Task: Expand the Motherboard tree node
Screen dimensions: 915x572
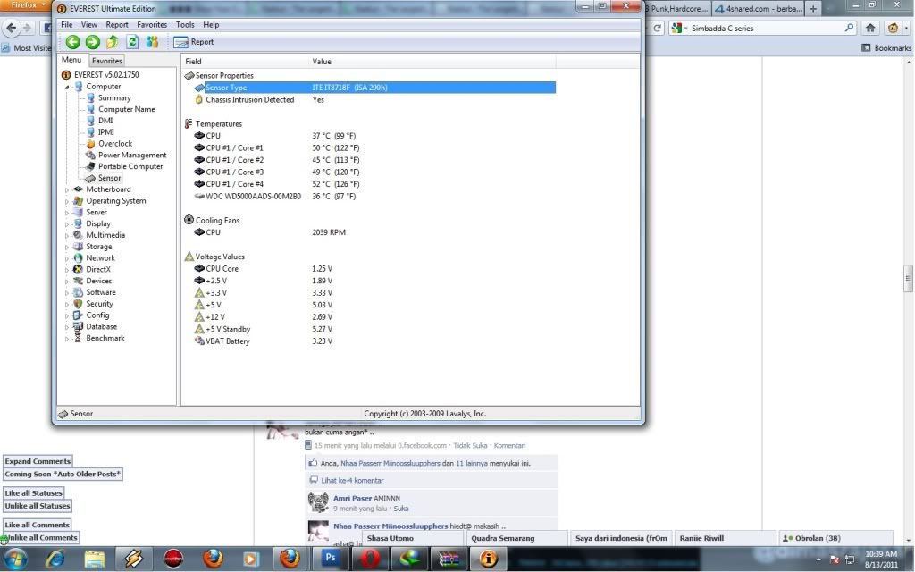Action: coord(66,189)
